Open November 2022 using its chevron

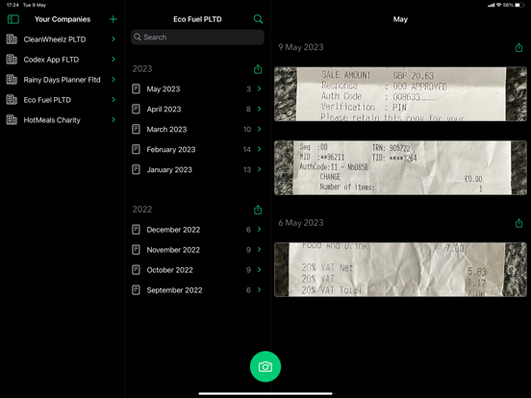pos(259,249)
